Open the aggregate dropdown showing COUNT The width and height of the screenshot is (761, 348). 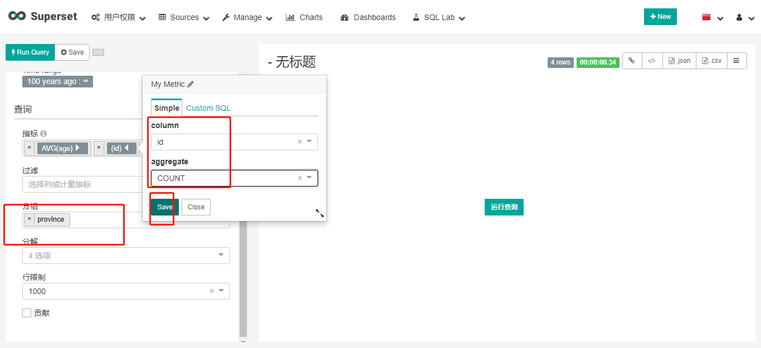[310, 178]
